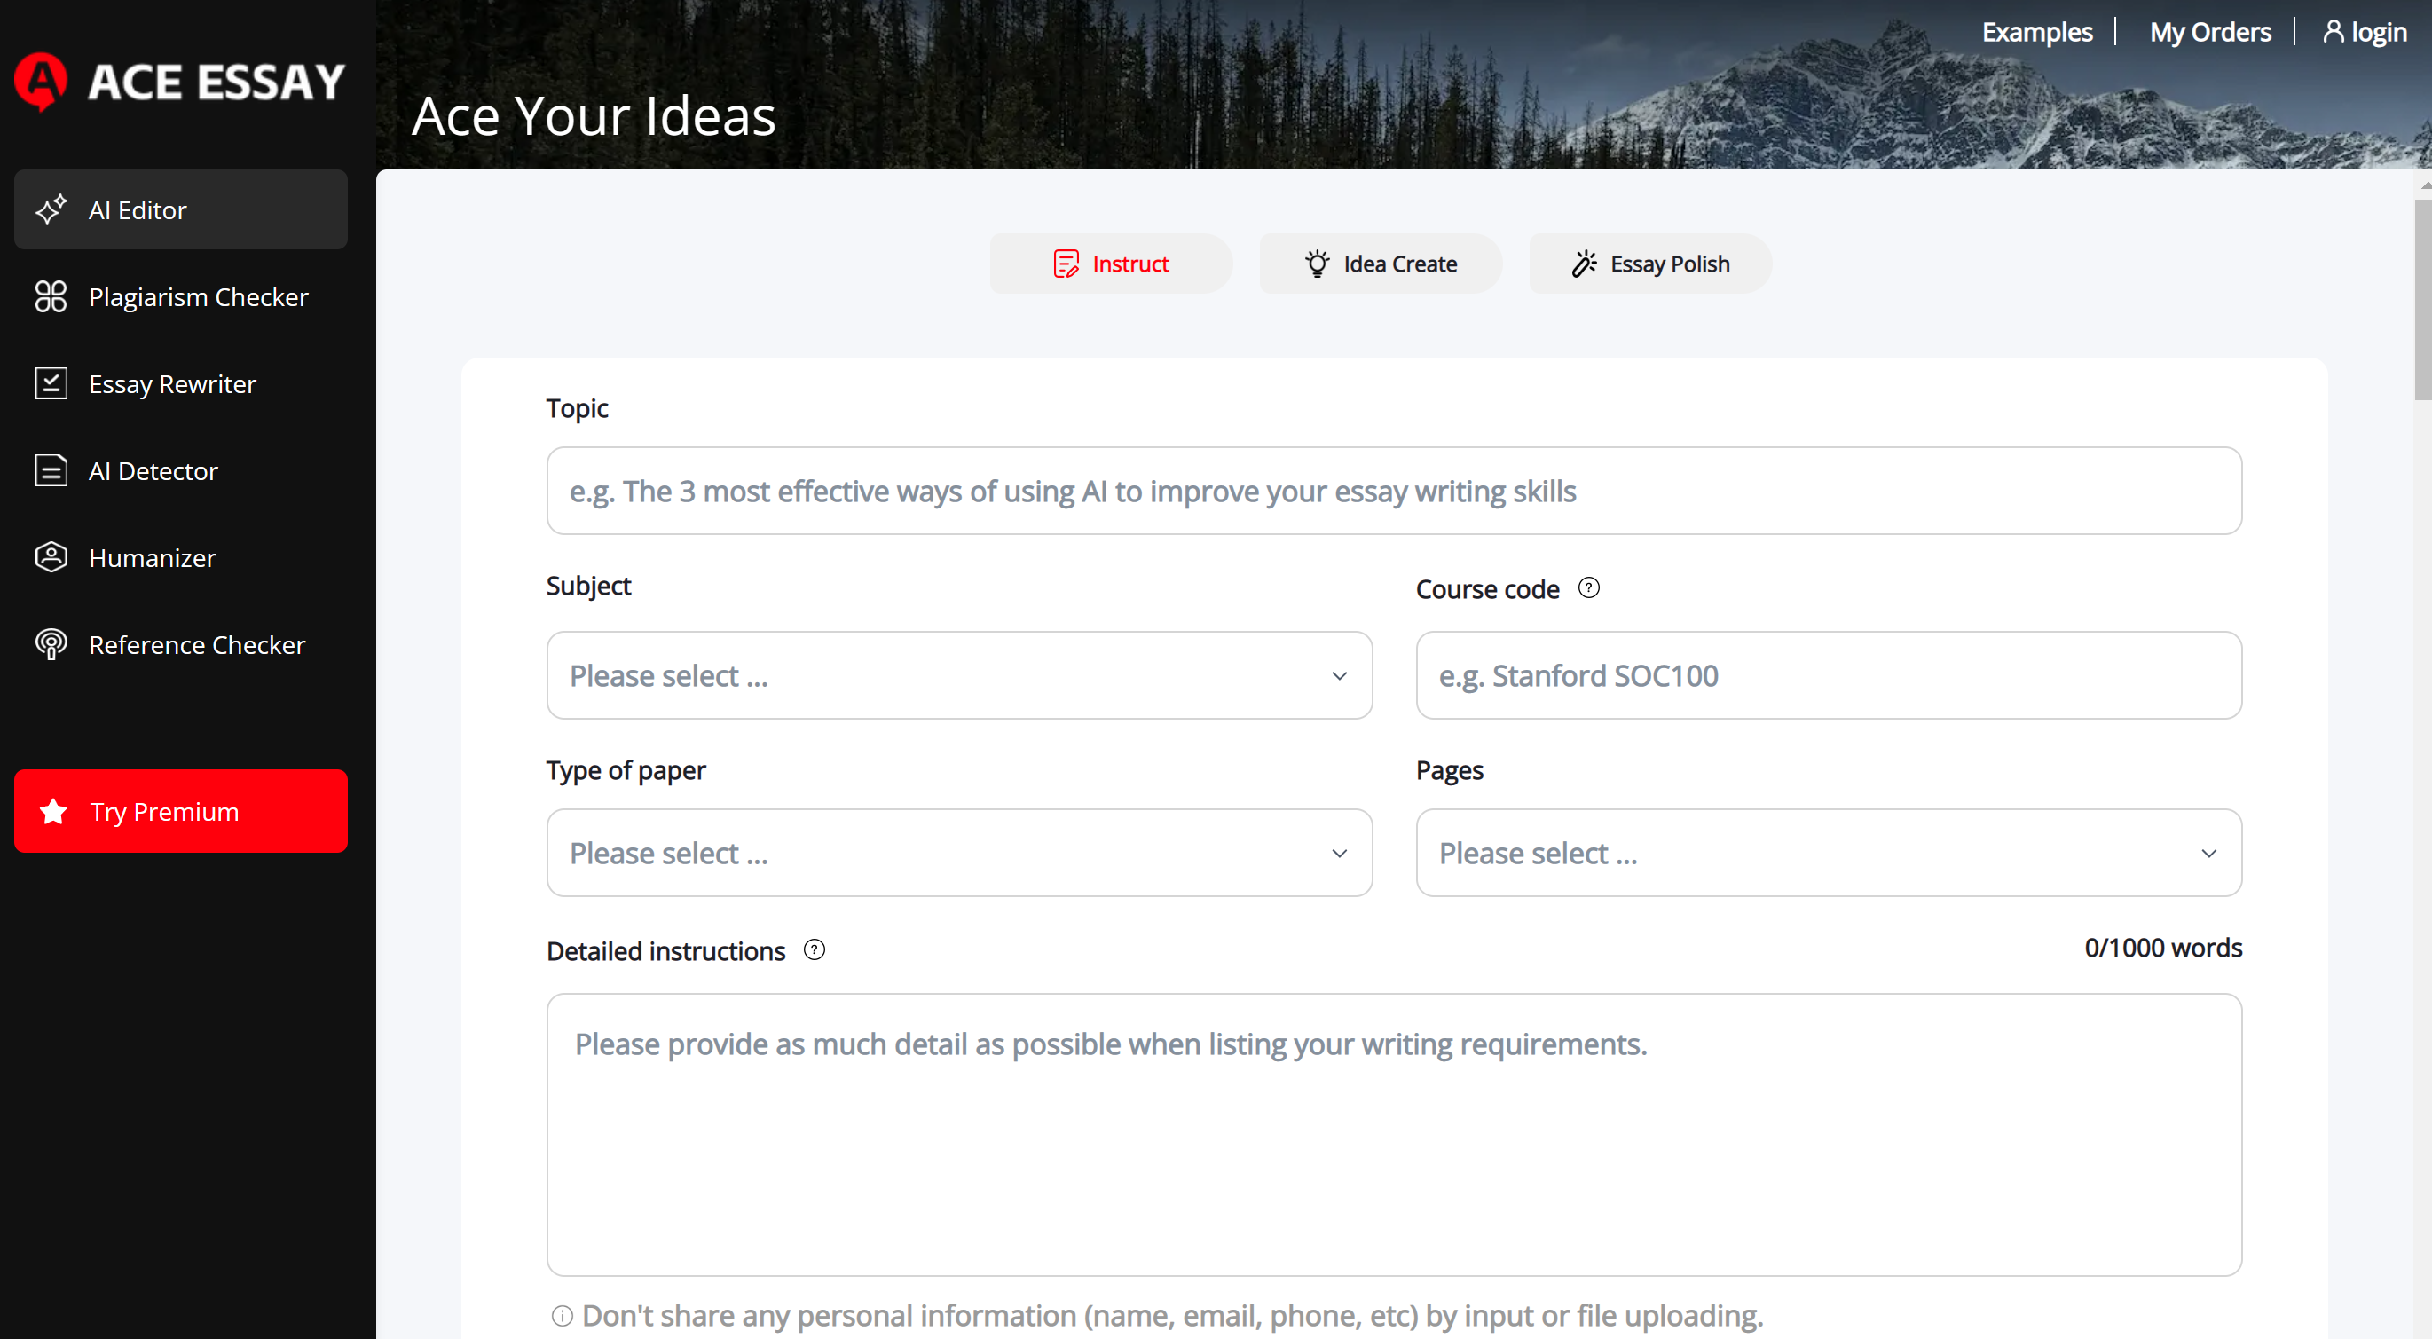Screen dimensions: 2432x1339
Task: Open the Examples page
Action: point(2036,31)
